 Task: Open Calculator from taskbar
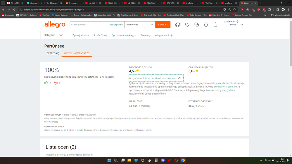click(x=156, y=160)
